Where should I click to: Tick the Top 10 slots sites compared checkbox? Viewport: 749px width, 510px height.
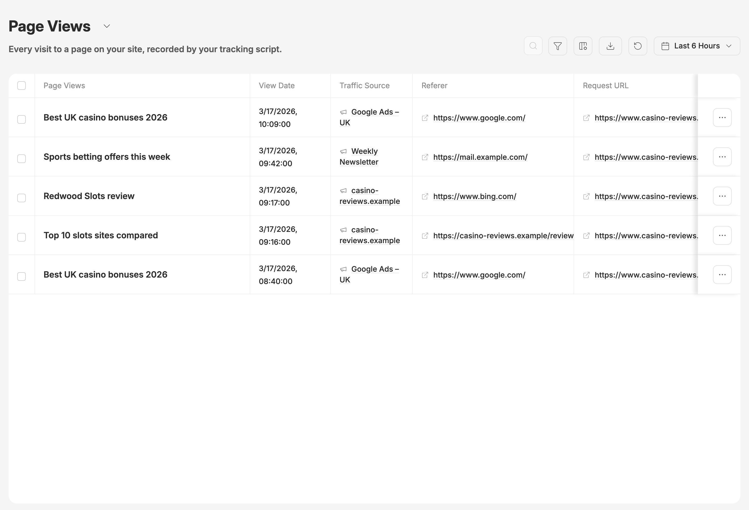(x=22, y=237)
